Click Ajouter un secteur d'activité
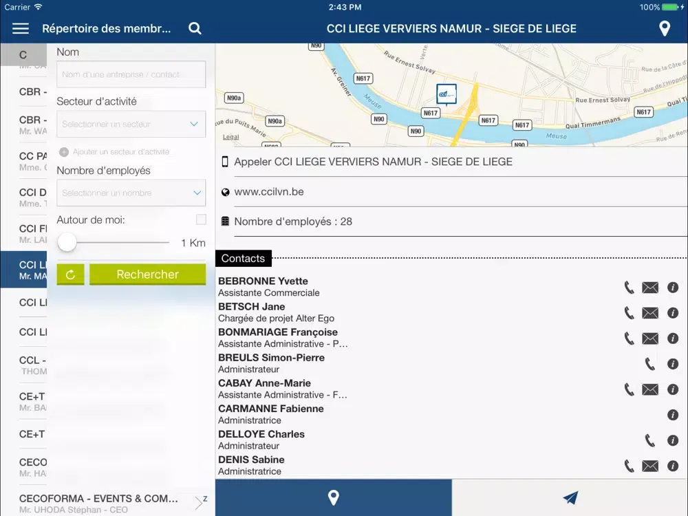Viewport: 688px width, 516px height. coord(121,152)
